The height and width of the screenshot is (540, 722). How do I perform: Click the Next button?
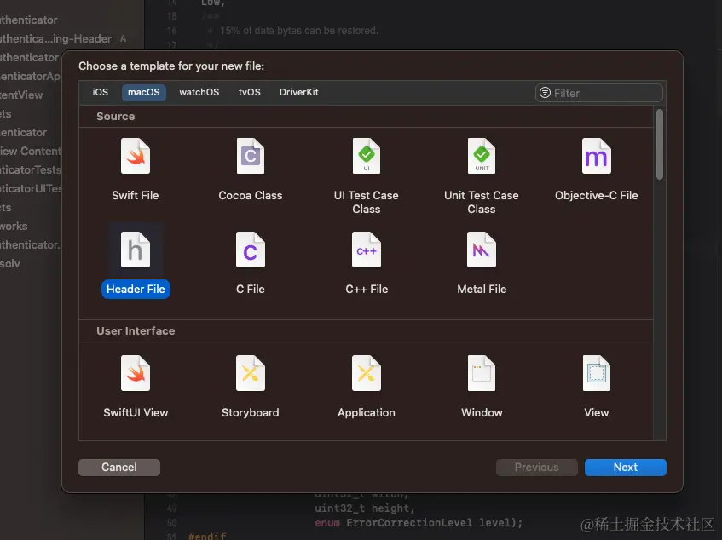click(x=625, y=467)
